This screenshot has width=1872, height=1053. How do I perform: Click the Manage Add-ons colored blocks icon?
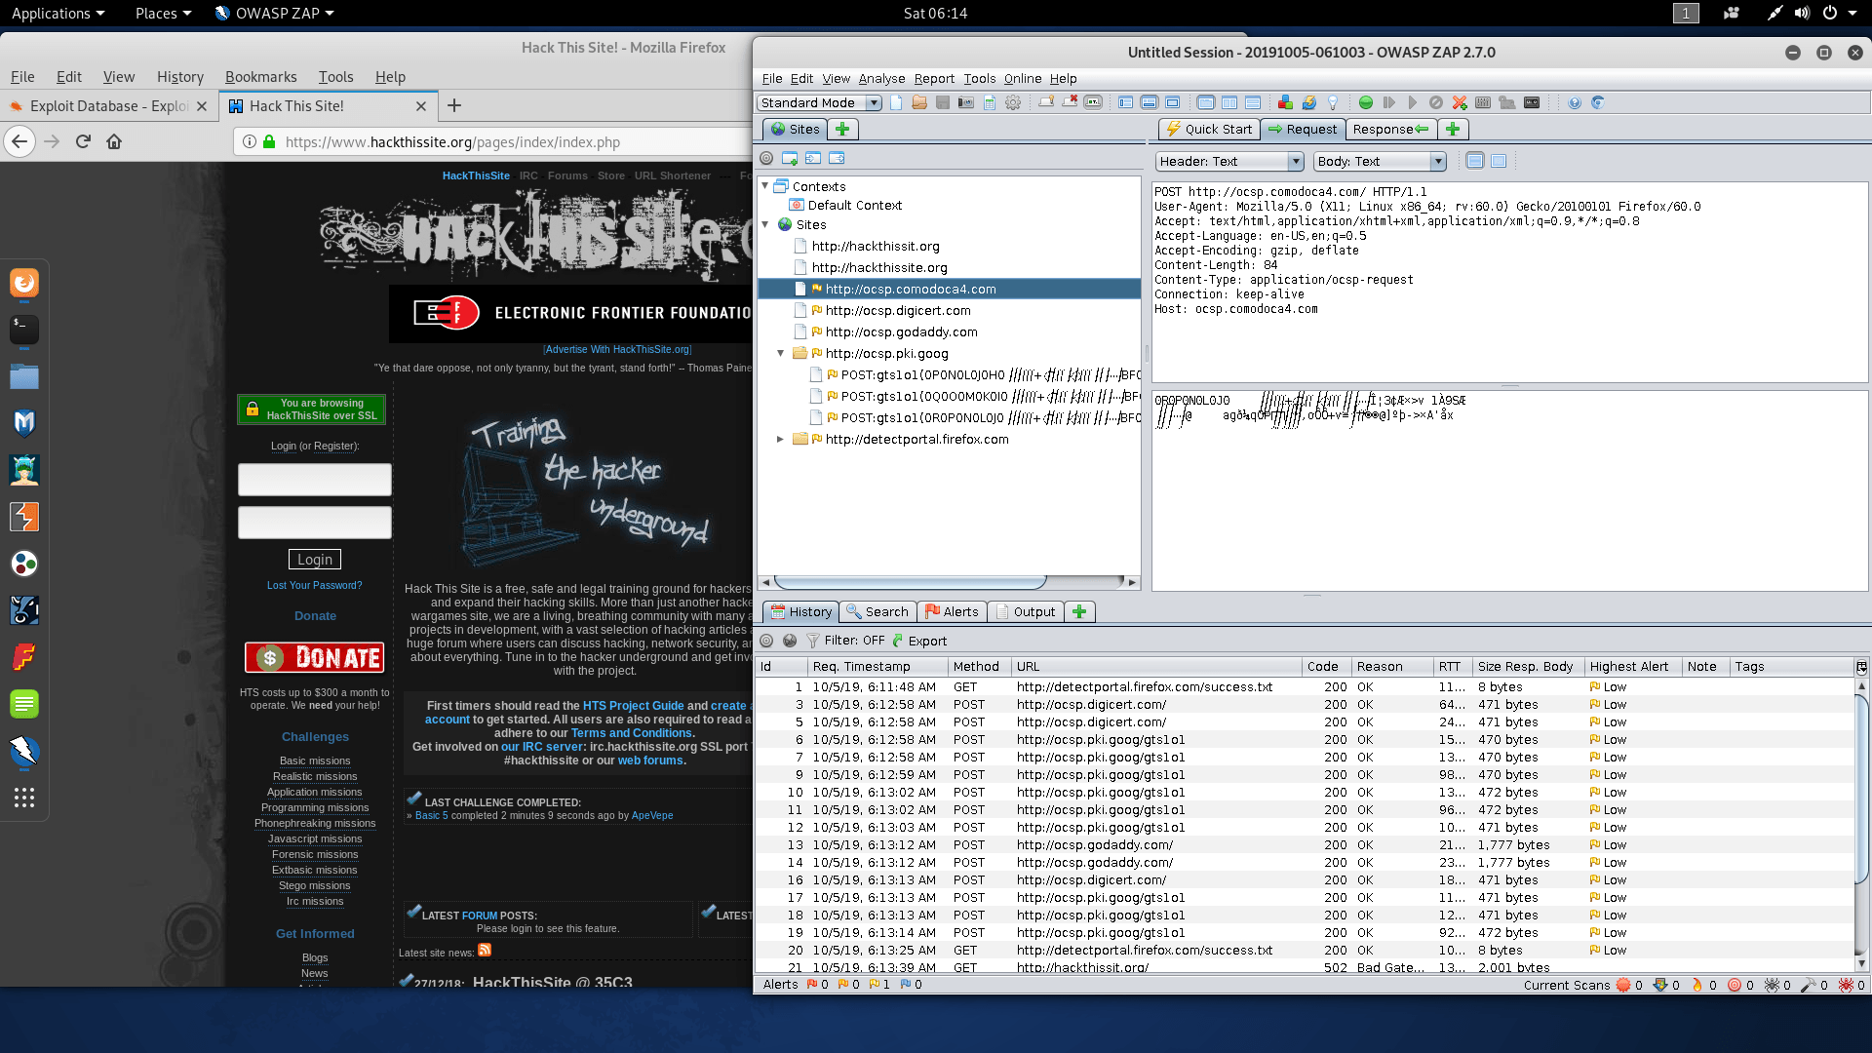pos(1285,102)
